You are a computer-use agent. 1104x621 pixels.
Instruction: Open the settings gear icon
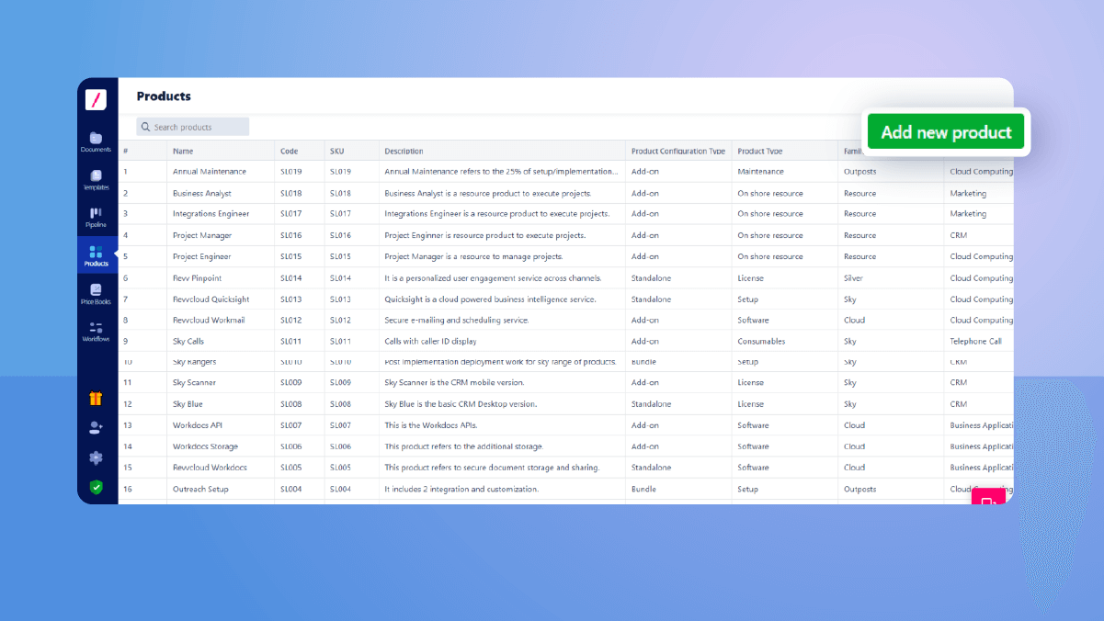(97, 457)
